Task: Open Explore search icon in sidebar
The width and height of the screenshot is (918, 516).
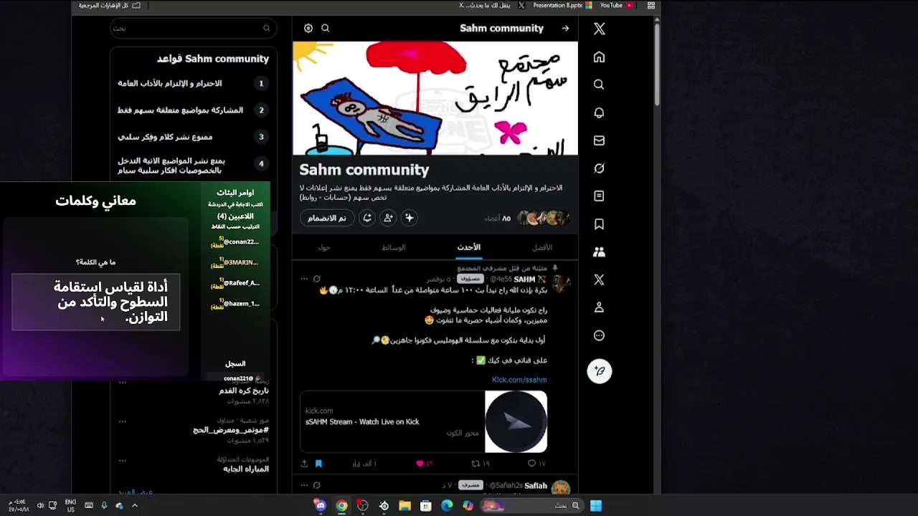Action: (x=599, y=85)
